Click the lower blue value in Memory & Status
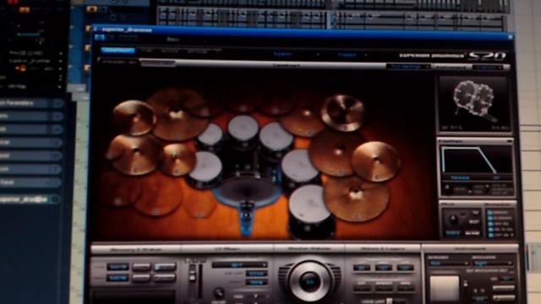Image resolution: width=541 pixels, height=304 pixels. pos(117,278)
